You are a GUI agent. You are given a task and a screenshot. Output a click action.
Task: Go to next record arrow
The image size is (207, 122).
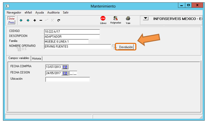pos(28,20)
